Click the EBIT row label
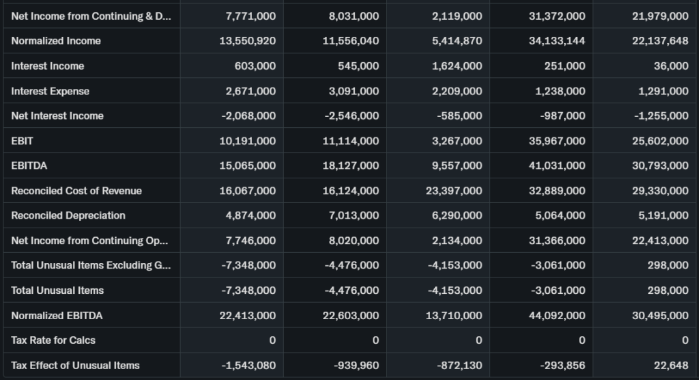699x380 pixels. point(23,141)
